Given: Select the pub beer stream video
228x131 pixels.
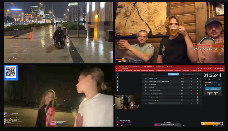Looking at the screenshot, I should tap(170, 33).
